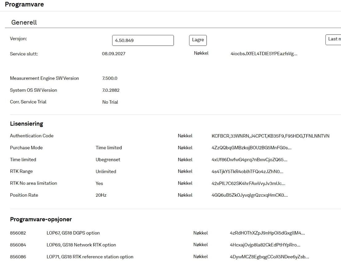Click the DGPS option key 4zRdHOThXZpJ9nHpOi5dGxgllM4...
This screenshot has height=277, width=341.
point(267,233)
